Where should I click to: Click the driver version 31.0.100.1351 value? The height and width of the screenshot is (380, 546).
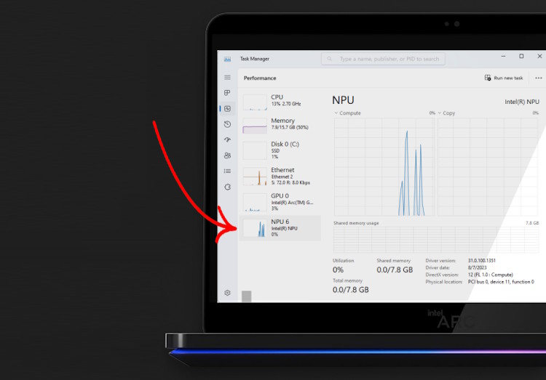pyautogui.click(x=482, y=260)
